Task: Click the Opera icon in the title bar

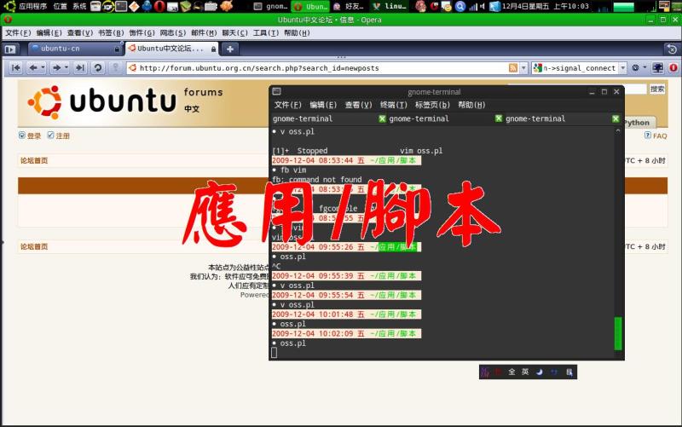Action: (8, 20)
